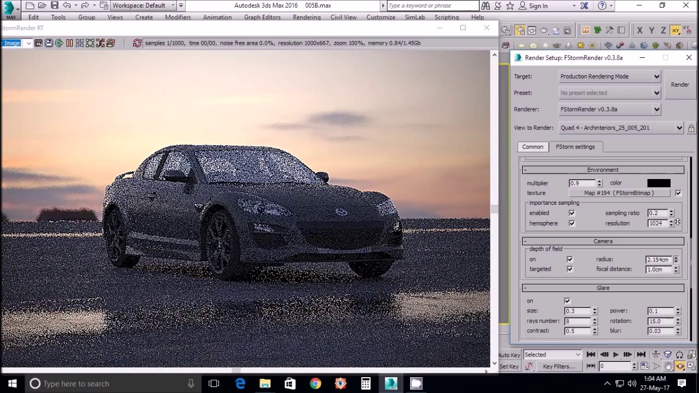Image resolution: width=699 pixels, height=393 pixels.
Task: Restrict to X axis button
Action: click(639, 31)
